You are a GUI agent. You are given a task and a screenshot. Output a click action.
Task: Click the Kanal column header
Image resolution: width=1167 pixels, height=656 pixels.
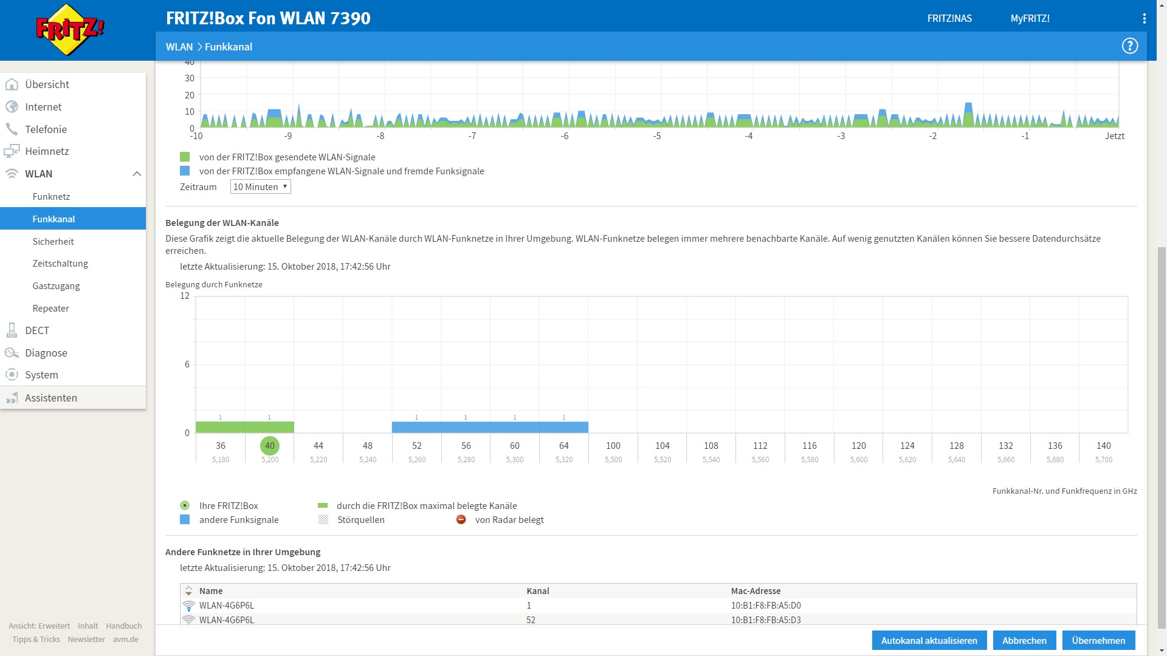[x=538, y=591]
